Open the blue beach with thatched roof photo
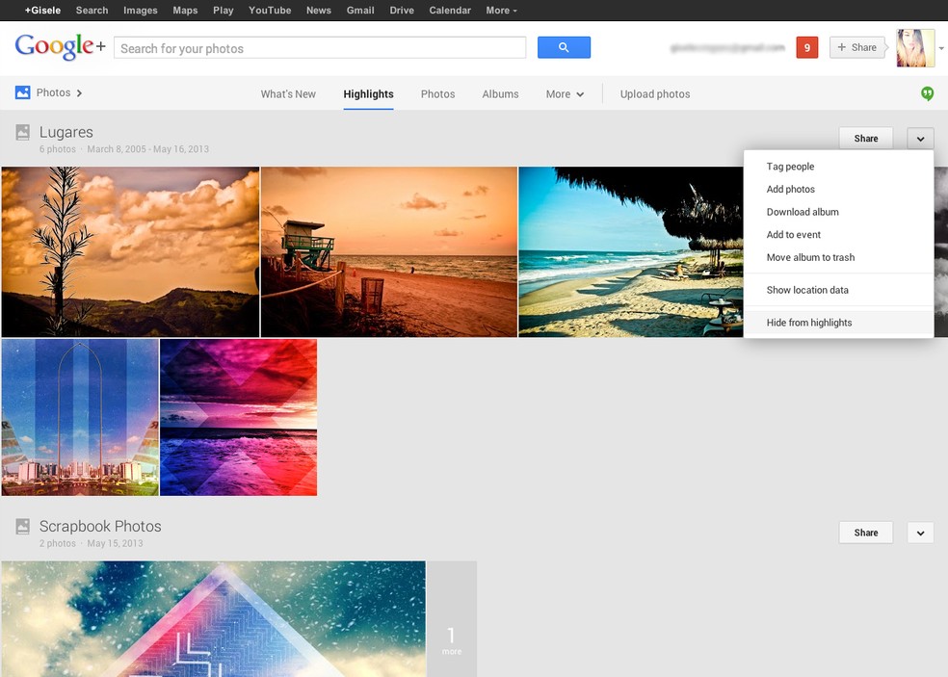 click(x=631, y=251)
